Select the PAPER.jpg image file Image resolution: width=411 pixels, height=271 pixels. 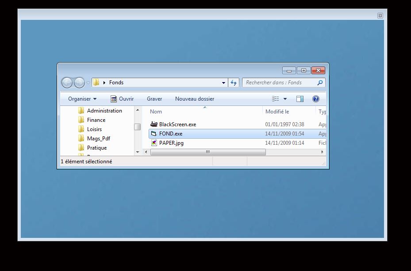(x=171, y=143)
